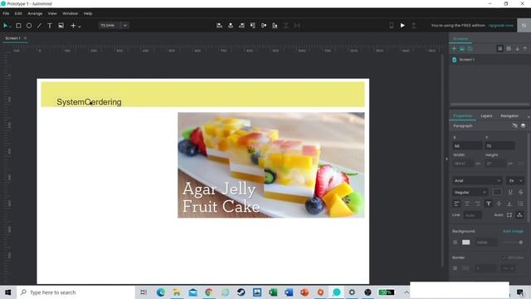Viewport: 531px width, 299px height.
Task: Select the Ellipse shape tool
Action: tap(29, 26)
